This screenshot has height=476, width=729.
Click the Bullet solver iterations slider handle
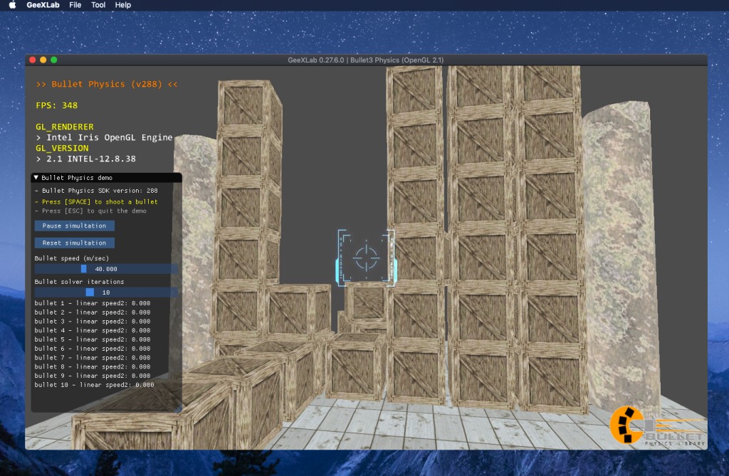(x=90, y=292)
